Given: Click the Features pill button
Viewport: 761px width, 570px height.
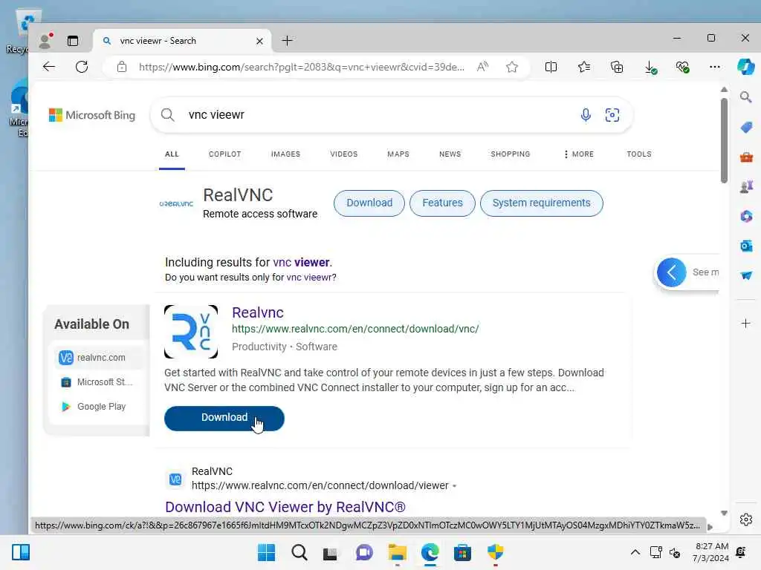Looking at the screenshot, I should (x=442, y=203).
